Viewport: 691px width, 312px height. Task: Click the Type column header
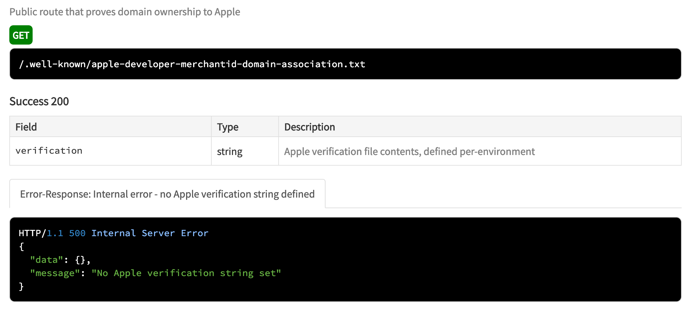click(228, 127)
